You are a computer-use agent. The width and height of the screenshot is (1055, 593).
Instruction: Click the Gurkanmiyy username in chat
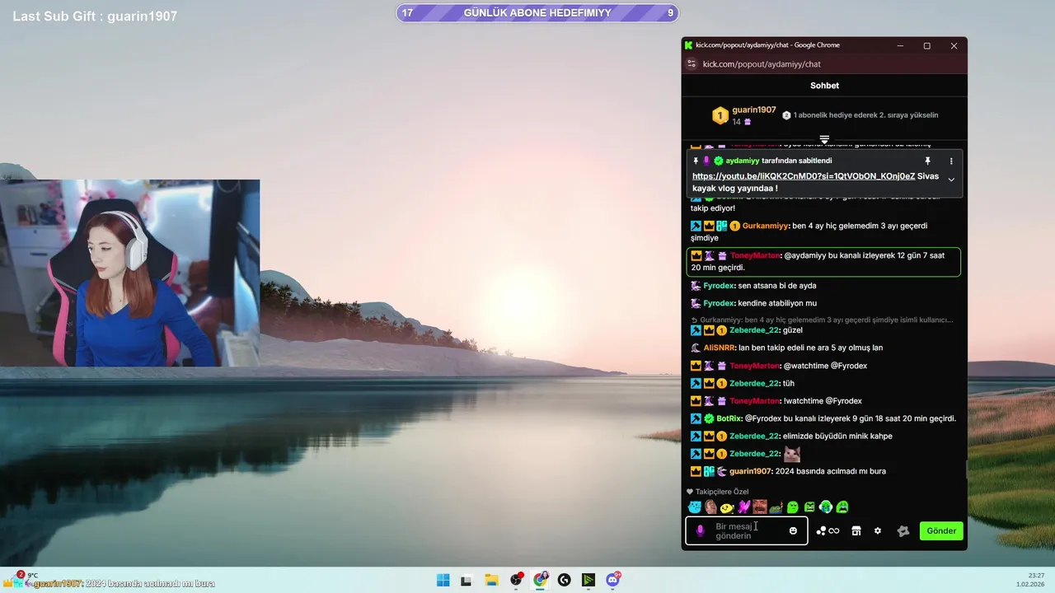[766, 226]
